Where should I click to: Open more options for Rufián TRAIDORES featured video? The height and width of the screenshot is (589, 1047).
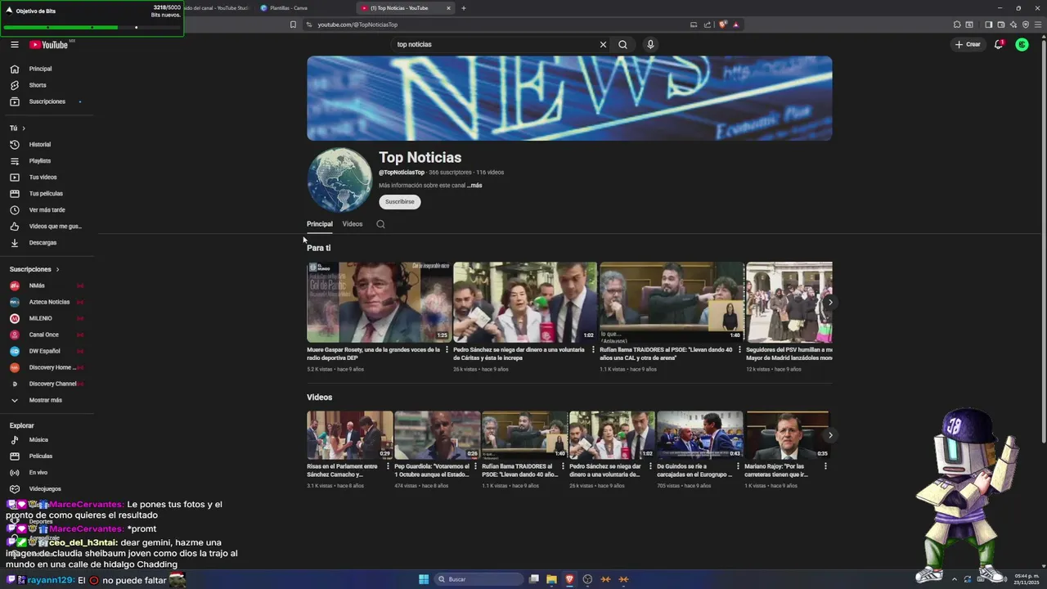[x=739, y=350]
